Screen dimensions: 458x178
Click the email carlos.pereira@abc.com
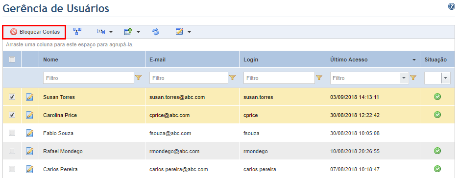tap(179, 169)
